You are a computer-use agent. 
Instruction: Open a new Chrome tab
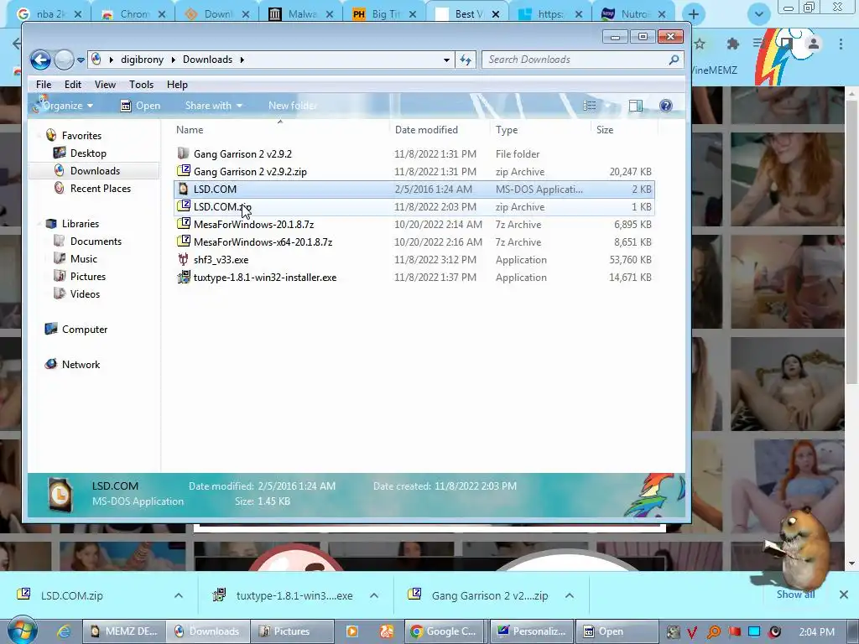point(693,14)
